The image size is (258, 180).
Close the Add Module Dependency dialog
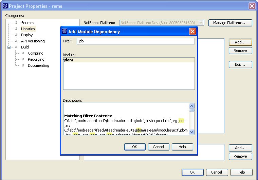coord(192,32)
